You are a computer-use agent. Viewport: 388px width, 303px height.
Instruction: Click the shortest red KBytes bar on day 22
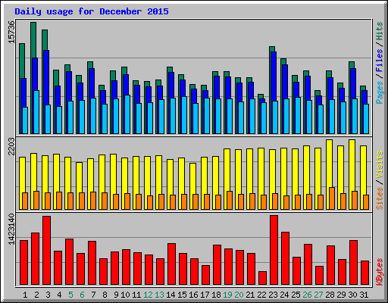click(x=262, y=278)
